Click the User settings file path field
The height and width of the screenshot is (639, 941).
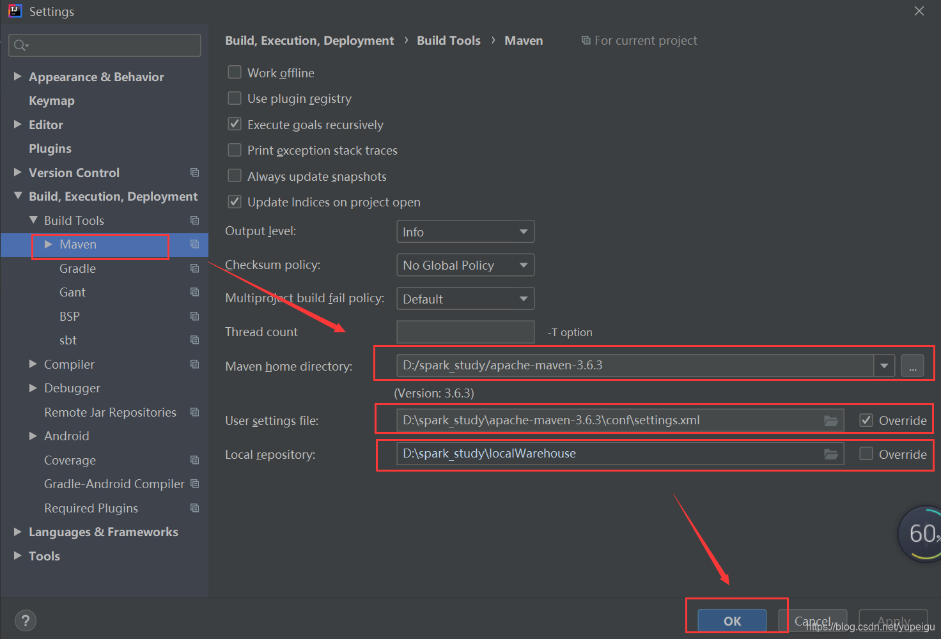coord(620,420)
